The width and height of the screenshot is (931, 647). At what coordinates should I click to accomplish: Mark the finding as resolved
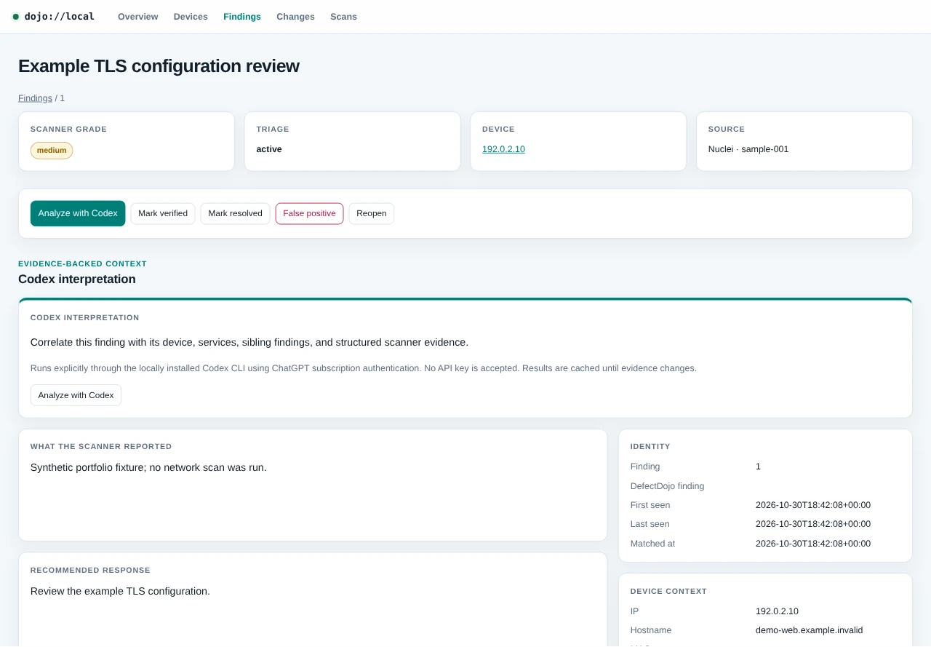click(235, 213)
